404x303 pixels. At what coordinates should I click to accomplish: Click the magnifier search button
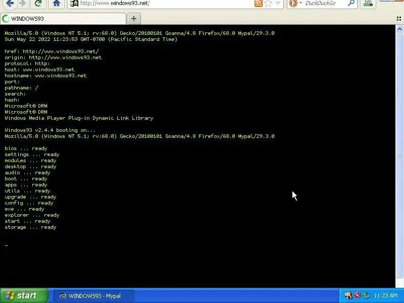[x=351, y=3]
